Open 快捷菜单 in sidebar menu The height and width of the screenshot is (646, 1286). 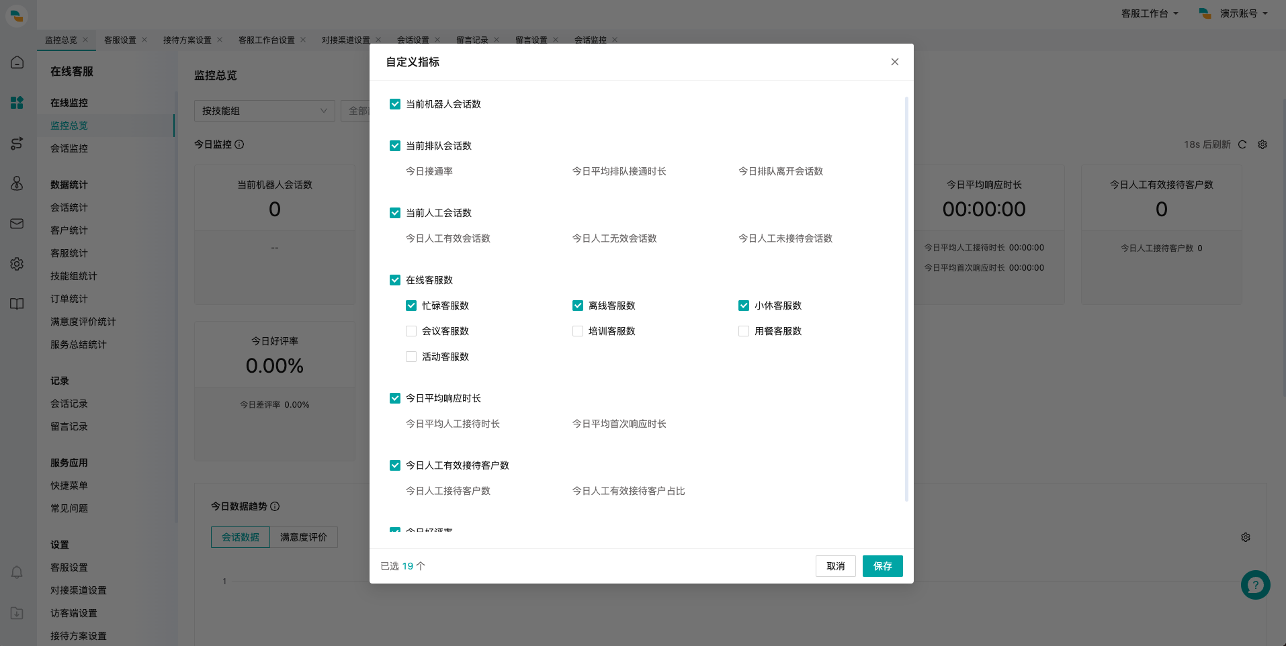(69, 486)
